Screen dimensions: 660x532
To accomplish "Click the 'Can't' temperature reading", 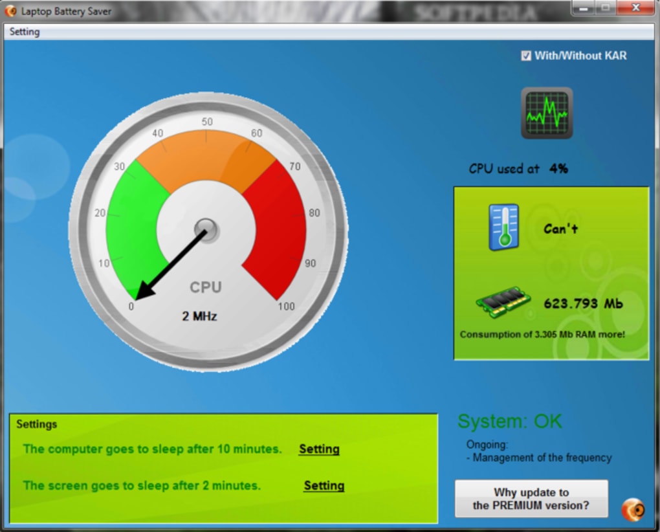I will pos(560,228).
